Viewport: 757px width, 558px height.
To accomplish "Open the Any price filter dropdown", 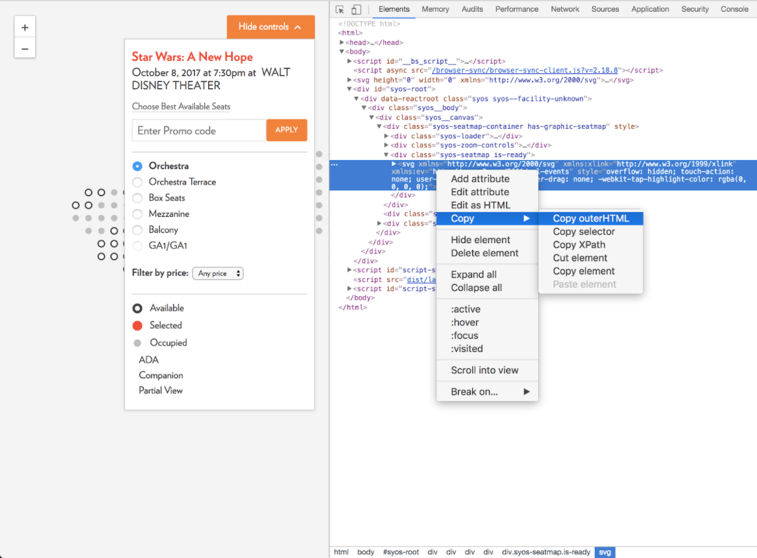I will (x=218, y=273).
